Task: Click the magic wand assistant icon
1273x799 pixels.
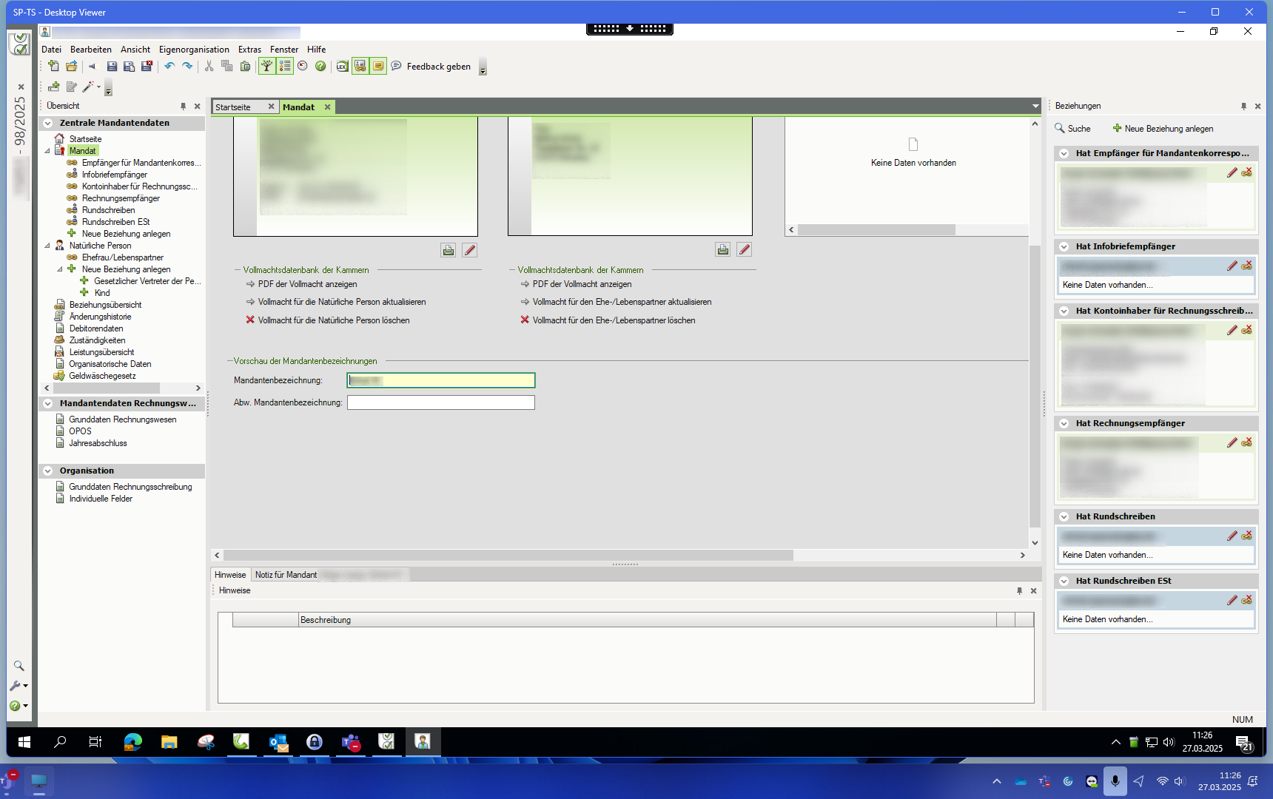Action: coord(88,87)
